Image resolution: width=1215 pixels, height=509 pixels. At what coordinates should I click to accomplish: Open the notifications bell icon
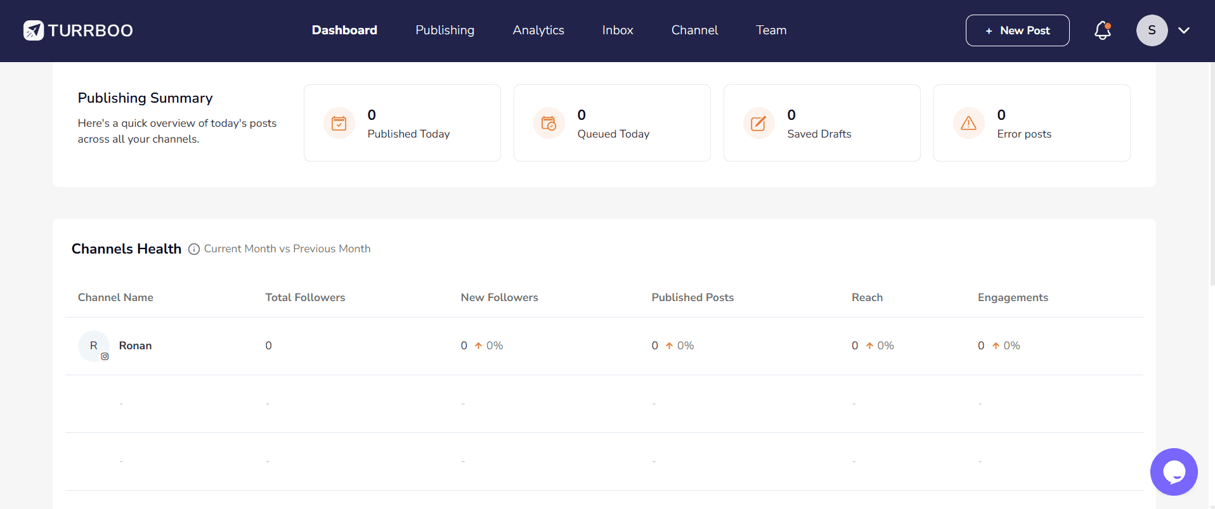[1103, 30]
